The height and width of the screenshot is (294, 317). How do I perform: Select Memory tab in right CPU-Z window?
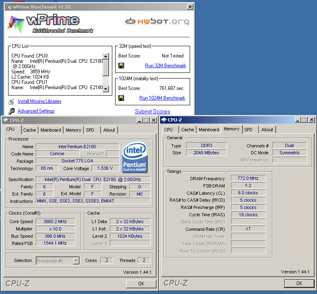pos(231,129)
